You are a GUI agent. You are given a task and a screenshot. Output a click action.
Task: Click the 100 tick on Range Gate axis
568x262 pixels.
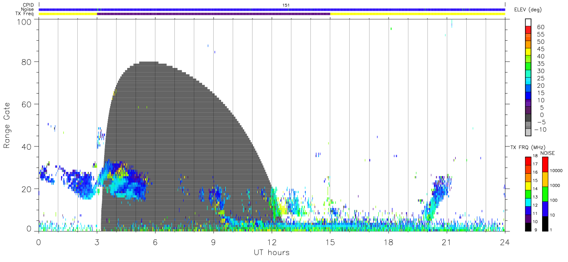pyautogui.click(x=24, y=22)
